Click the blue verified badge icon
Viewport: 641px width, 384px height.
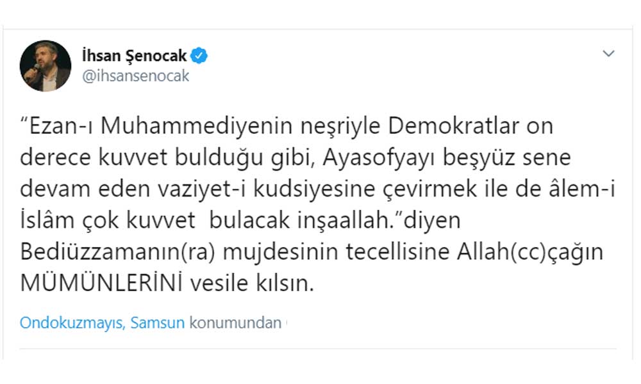click(x=200, y=56)
